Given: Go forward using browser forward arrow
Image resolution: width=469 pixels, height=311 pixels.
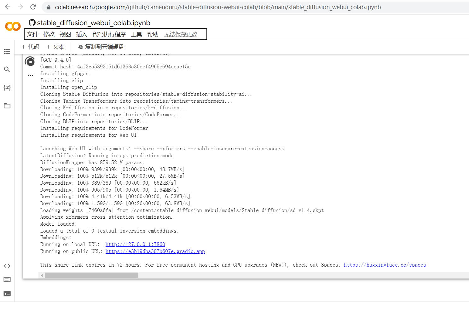Looking at the screenshot, I should [x=20, y=7].
